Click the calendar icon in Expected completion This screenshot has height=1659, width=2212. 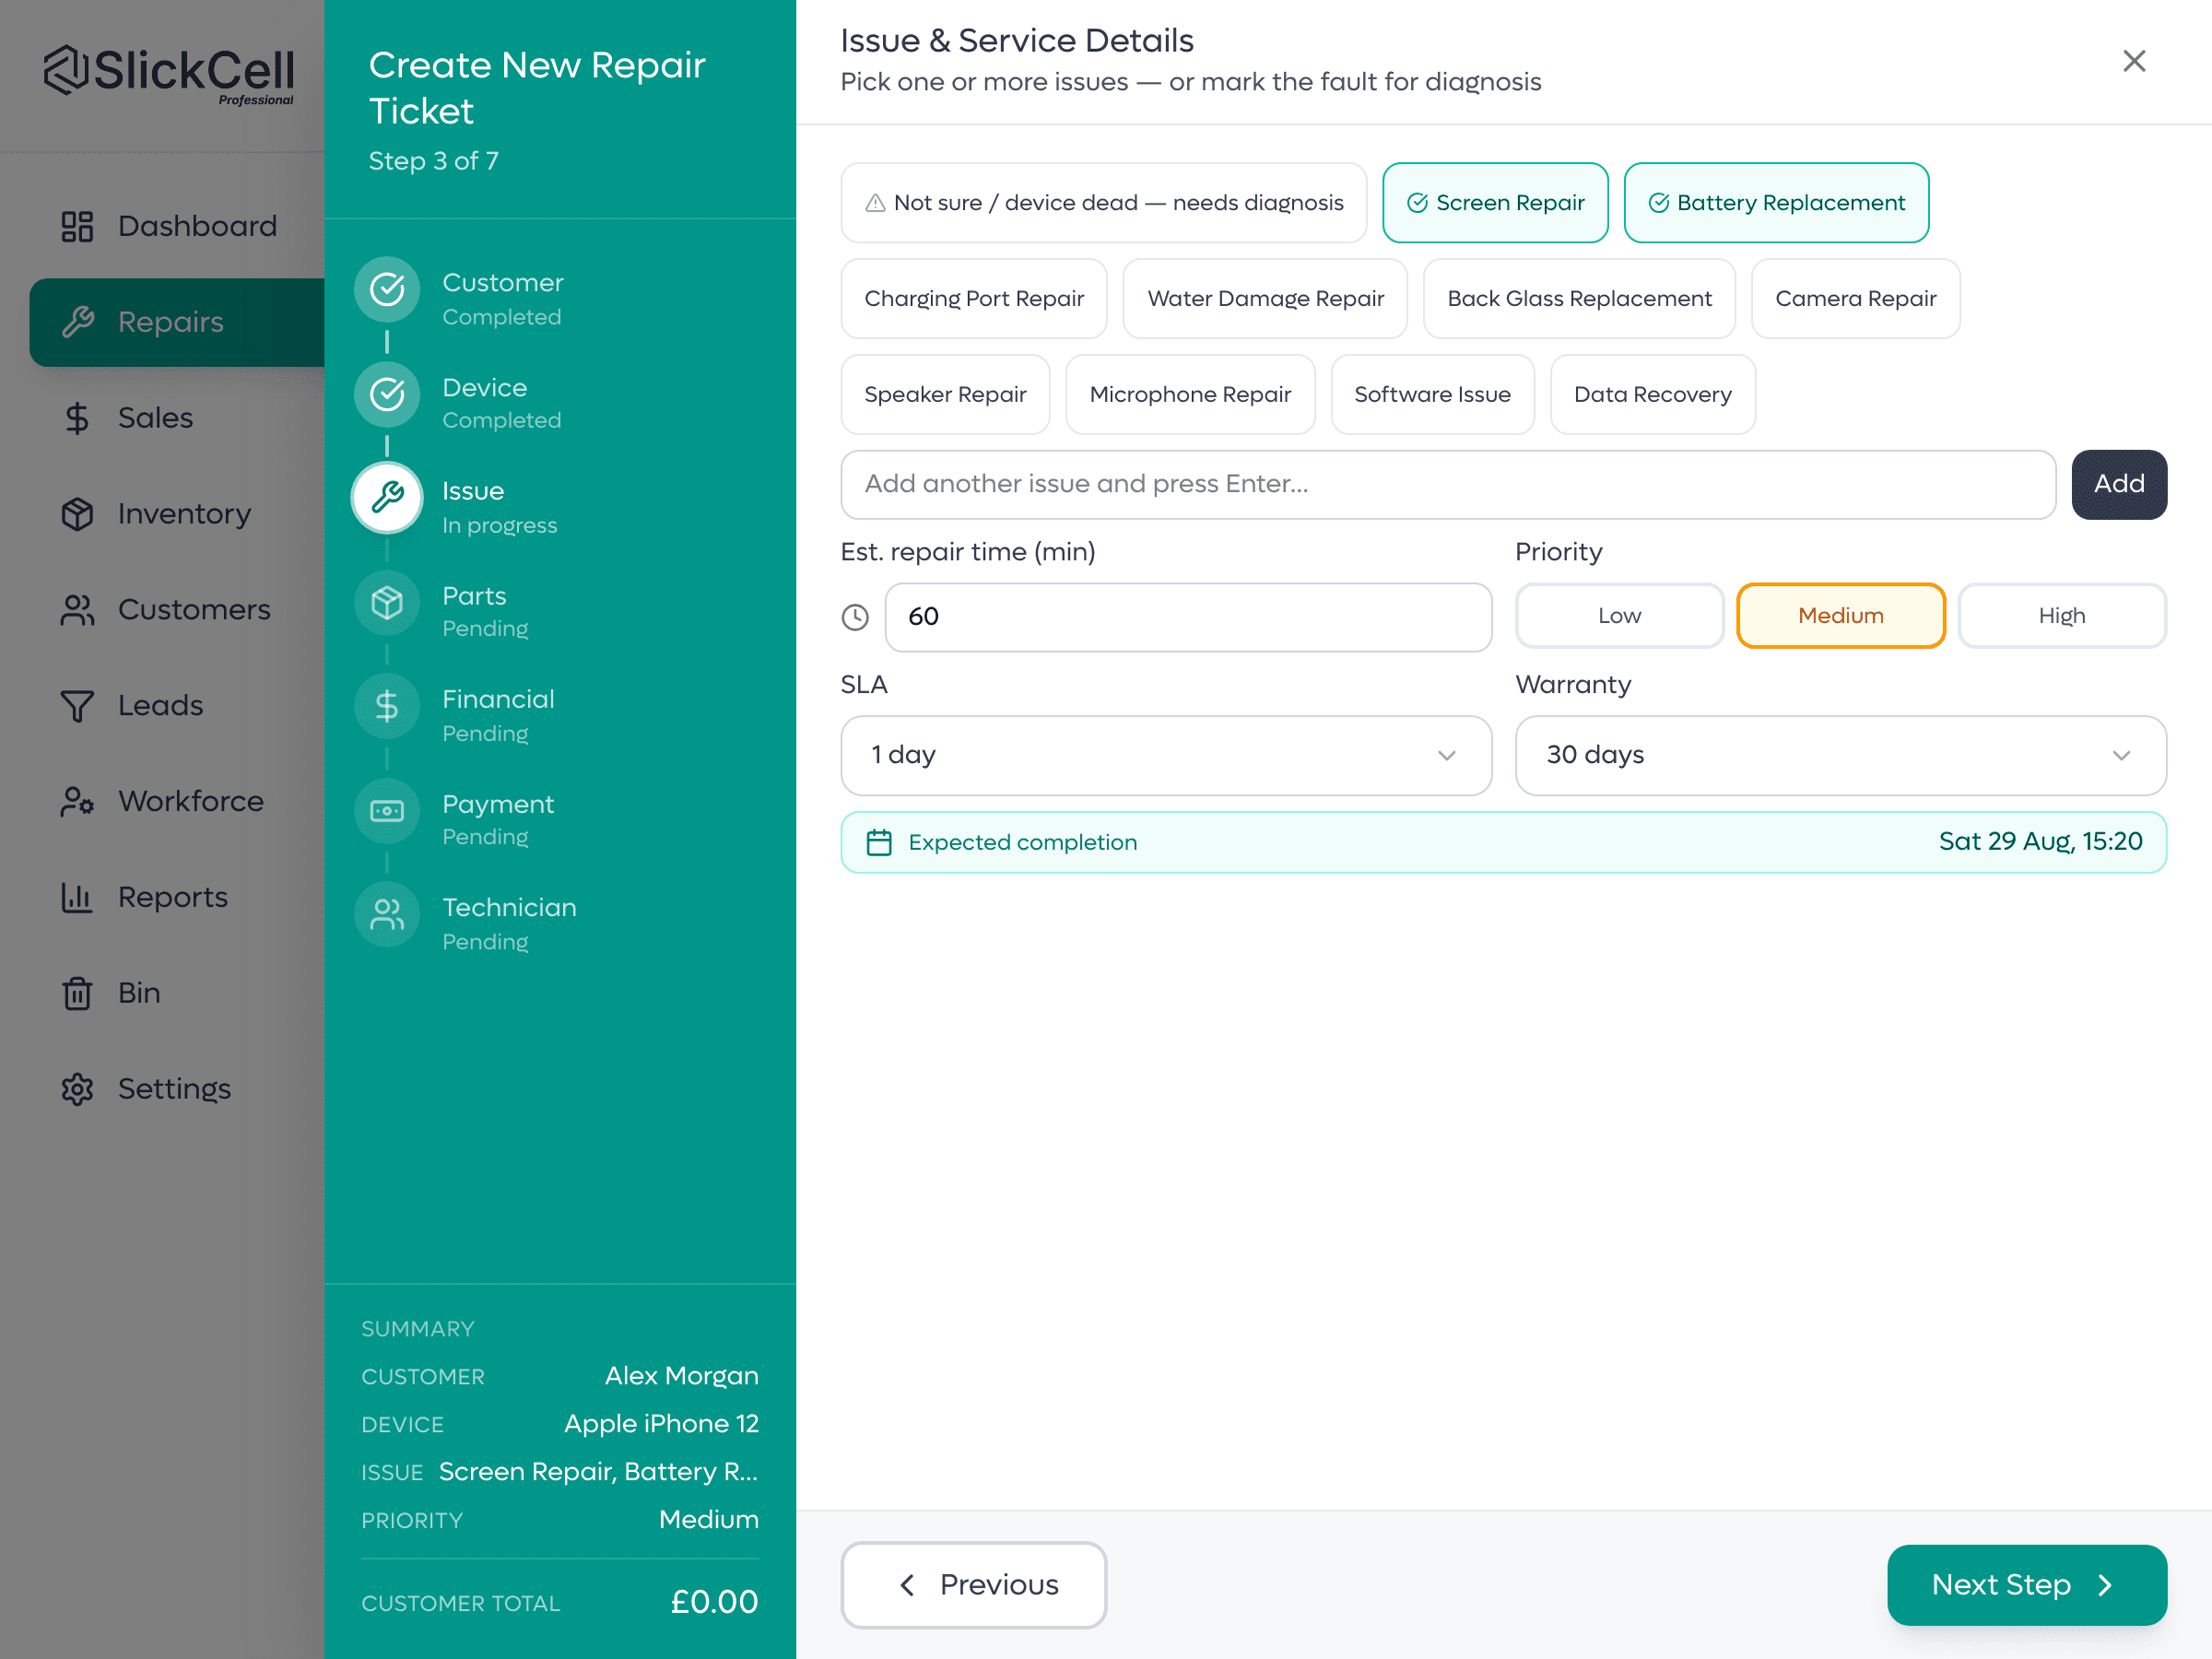[879, 843]
